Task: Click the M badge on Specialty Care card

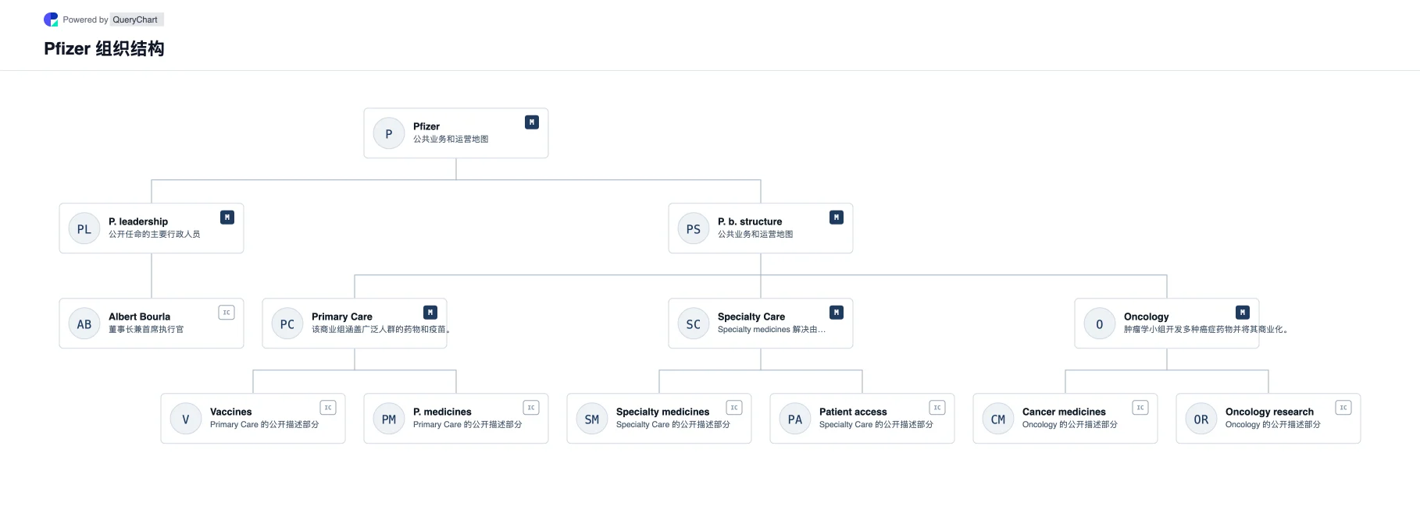Action: point(837,313)
